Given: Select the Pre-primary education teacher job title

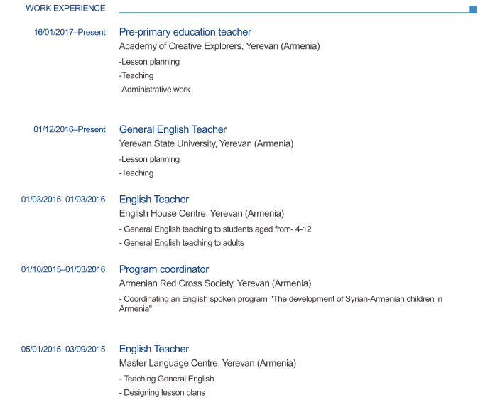Looking at the screenshot, I should tap(185, 32).
